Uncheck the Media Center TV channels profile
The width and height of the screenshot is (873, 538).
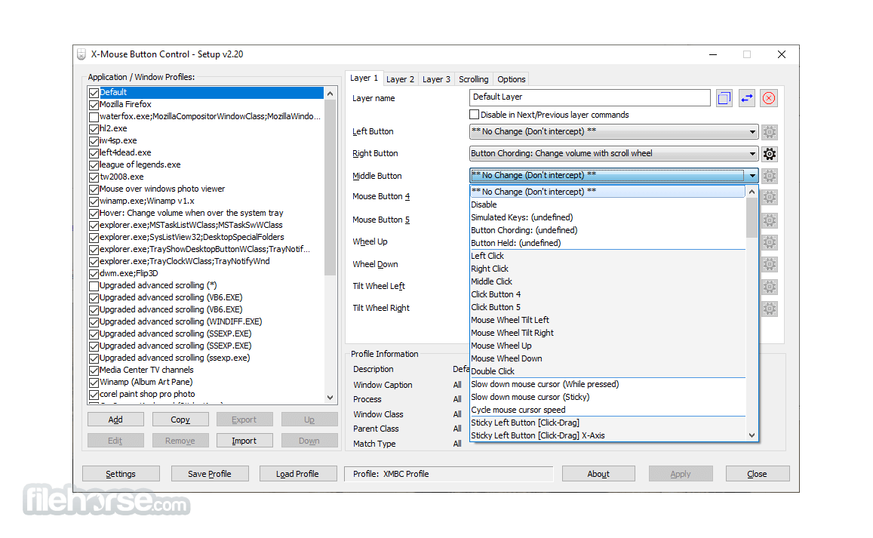[x=94, y=370]
